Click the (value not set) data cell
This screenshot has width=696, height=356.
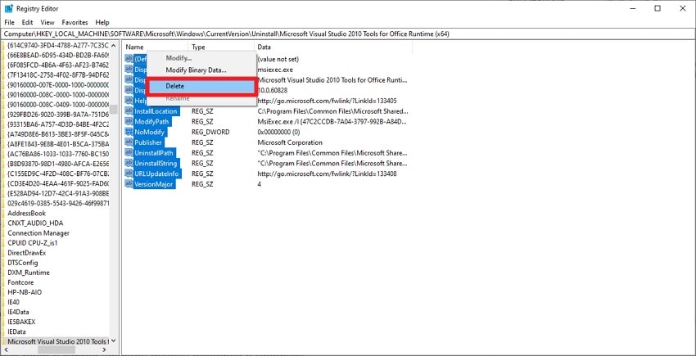(278, 59)
